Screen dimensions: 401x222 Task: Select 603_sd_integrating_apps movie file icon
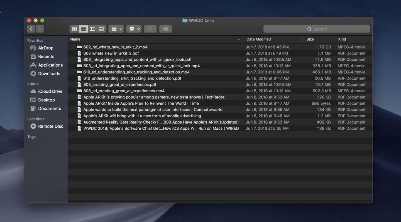pos(79,66)
